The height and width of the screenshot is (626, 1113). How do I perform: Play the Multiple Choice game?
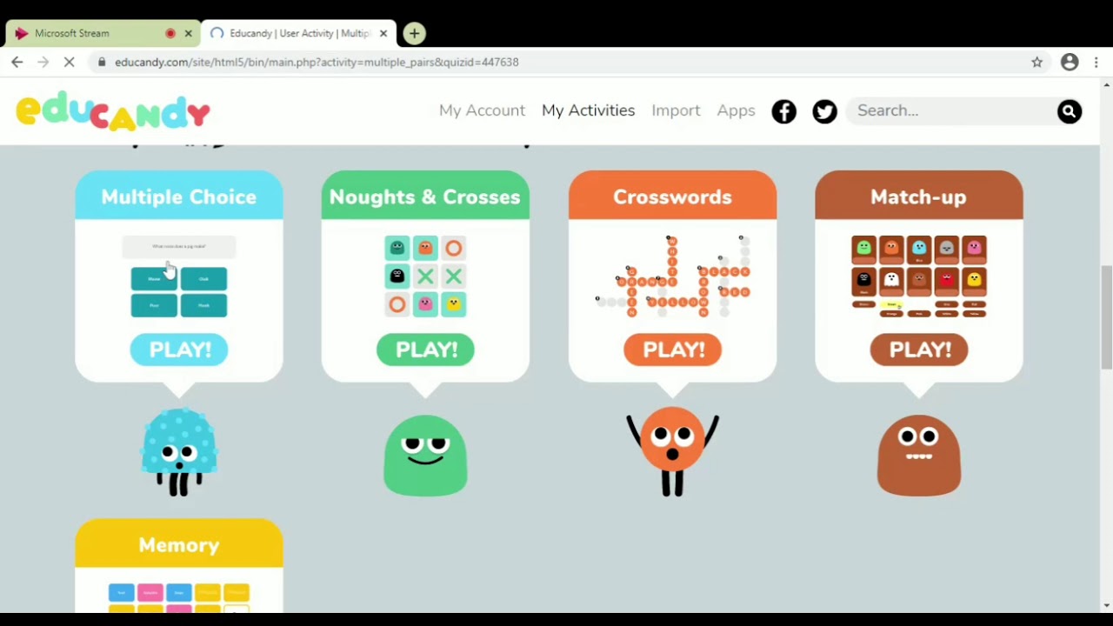[x=179, y=350]
